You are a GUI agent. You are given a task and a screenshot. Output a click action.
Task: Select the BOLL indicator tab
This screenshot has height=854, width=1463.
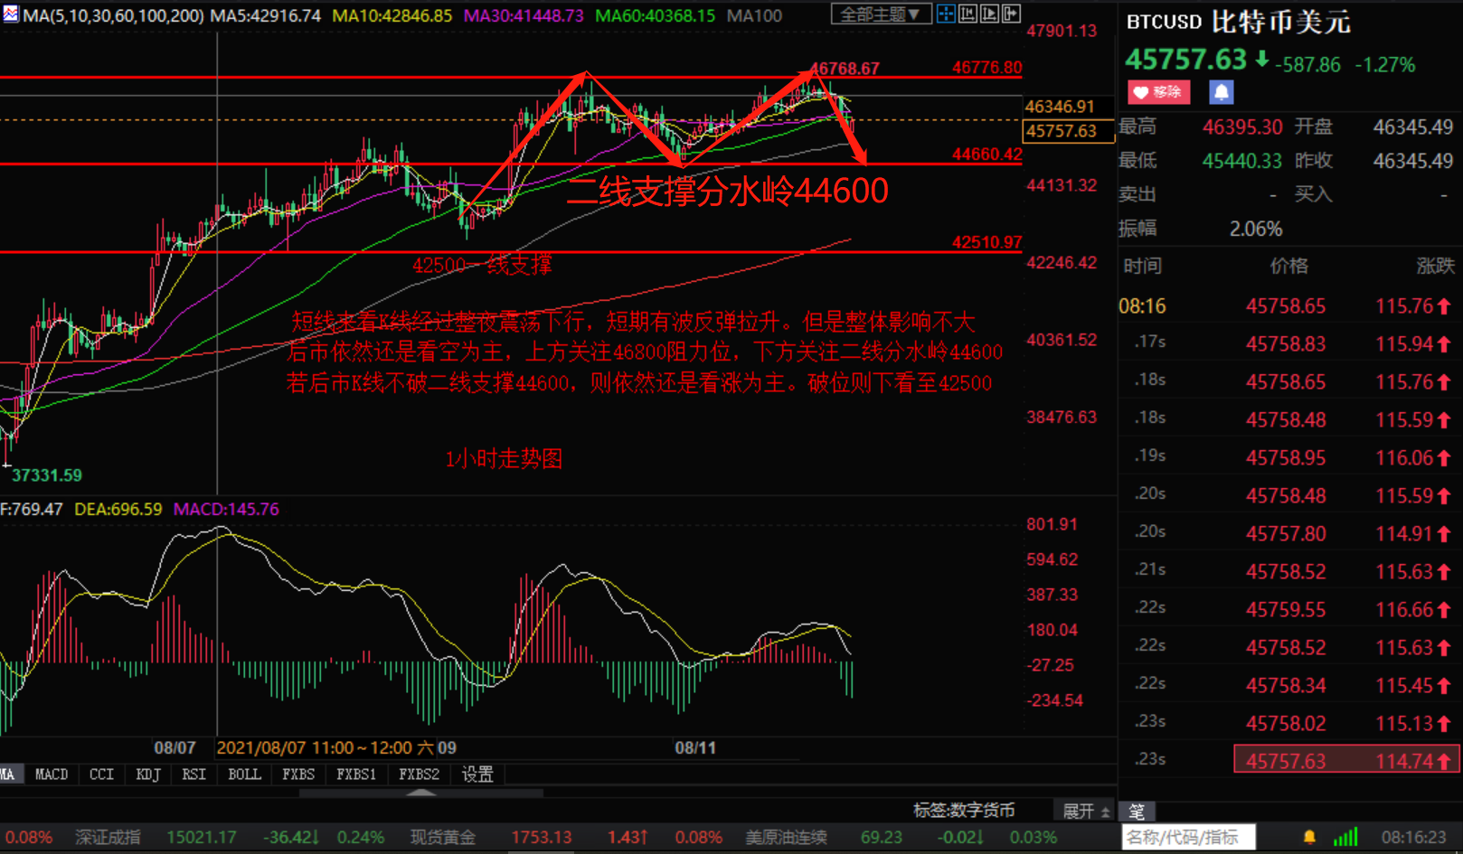pos(244,774)
